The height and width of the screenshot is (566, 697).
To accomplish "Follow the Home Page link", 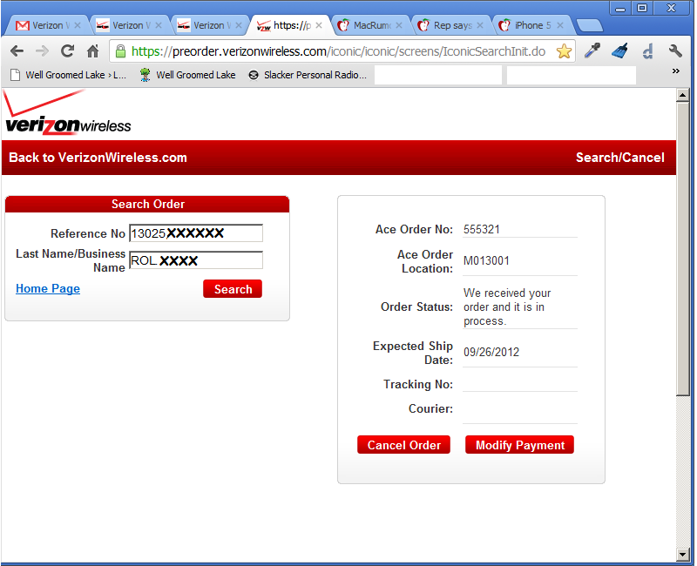I will pyautogui.click(x=48, y=289).
